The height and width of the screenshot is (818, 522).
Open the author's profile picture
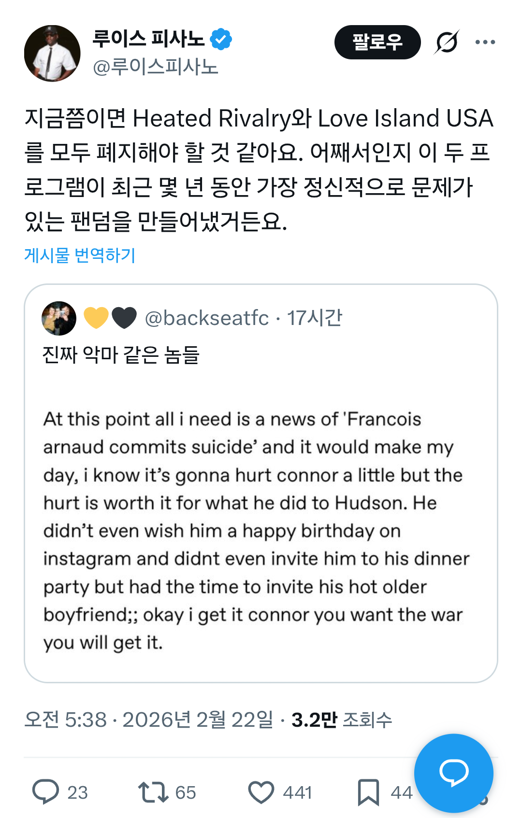pos(52,53)
